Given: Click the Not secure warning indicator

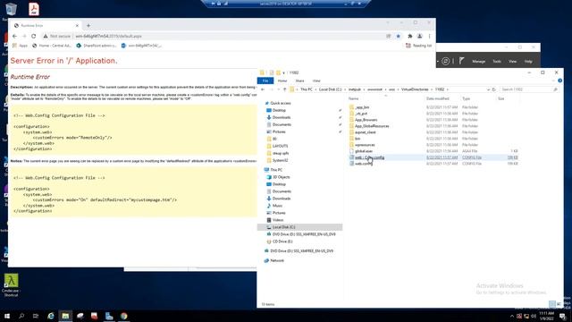Looking at the screenshot, I should (x=57, y=36).
